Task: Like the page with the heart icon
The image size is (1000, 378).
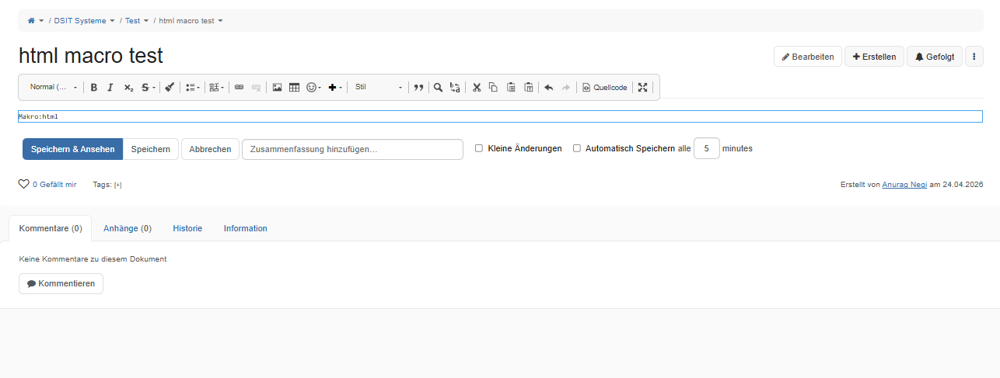Action: tap(23, 184)
